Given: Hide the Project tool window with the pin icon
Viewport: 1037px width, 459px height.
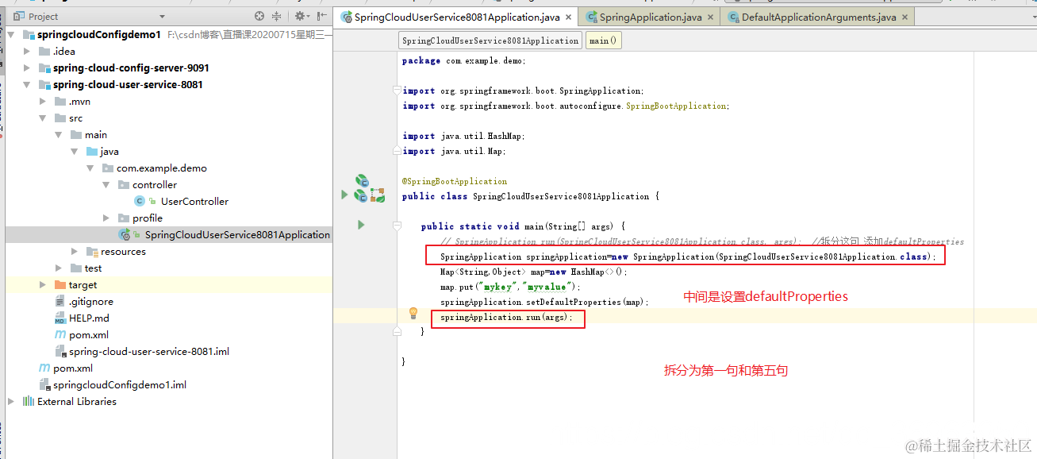Looking at the screenshot, I should [x=322, y=16].
